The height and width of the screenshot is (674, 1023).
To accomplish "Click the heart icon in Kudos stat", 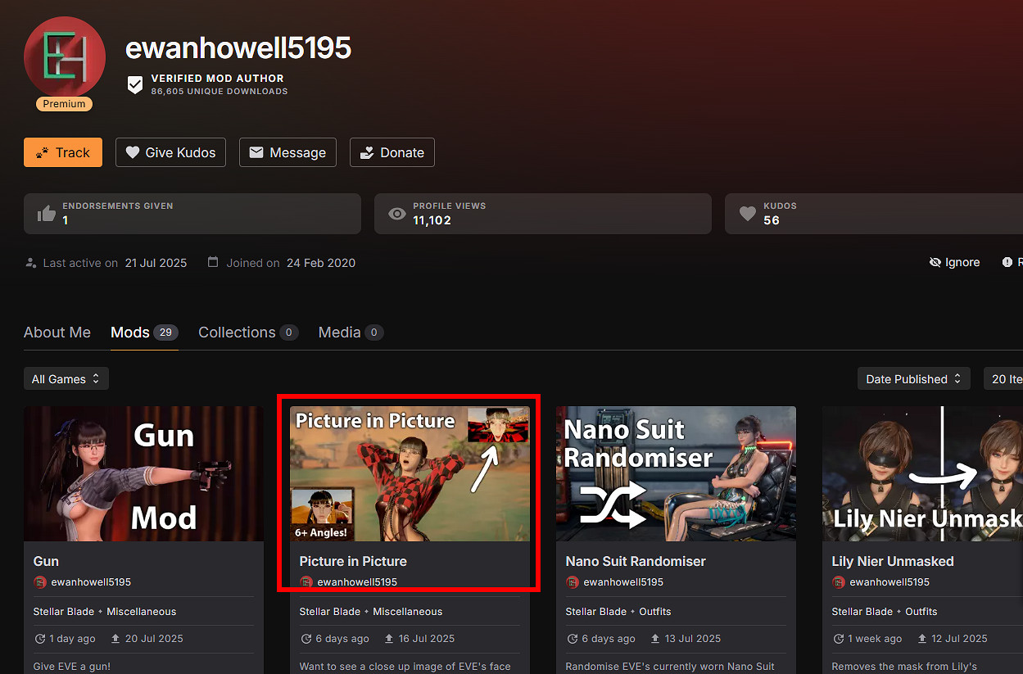I will (747, 214).
